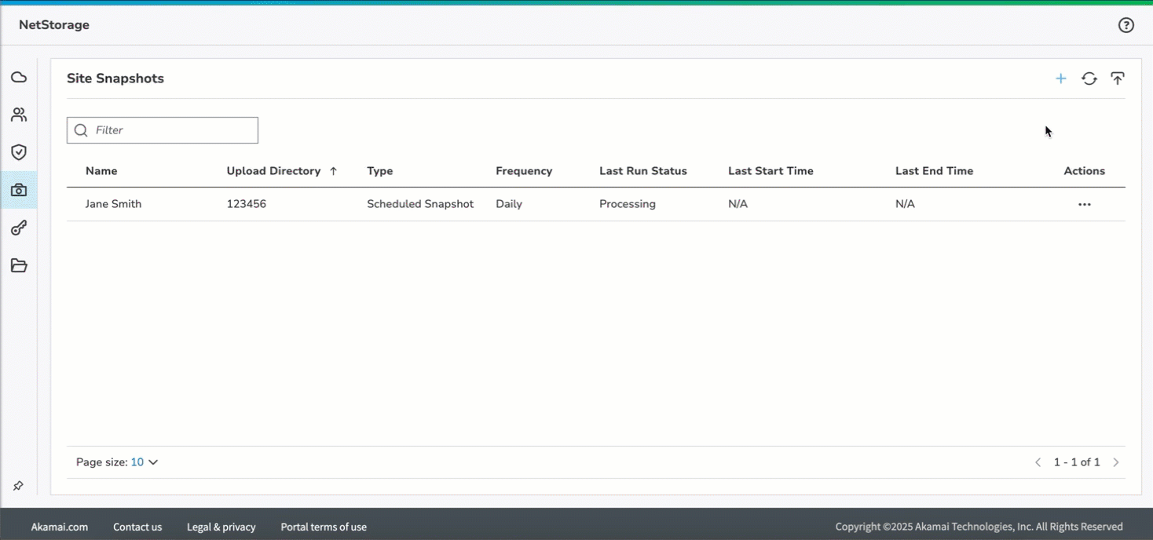Go to next page arrow
The height and width of the screenshot is (540, 1153).
pos(1115,462)
